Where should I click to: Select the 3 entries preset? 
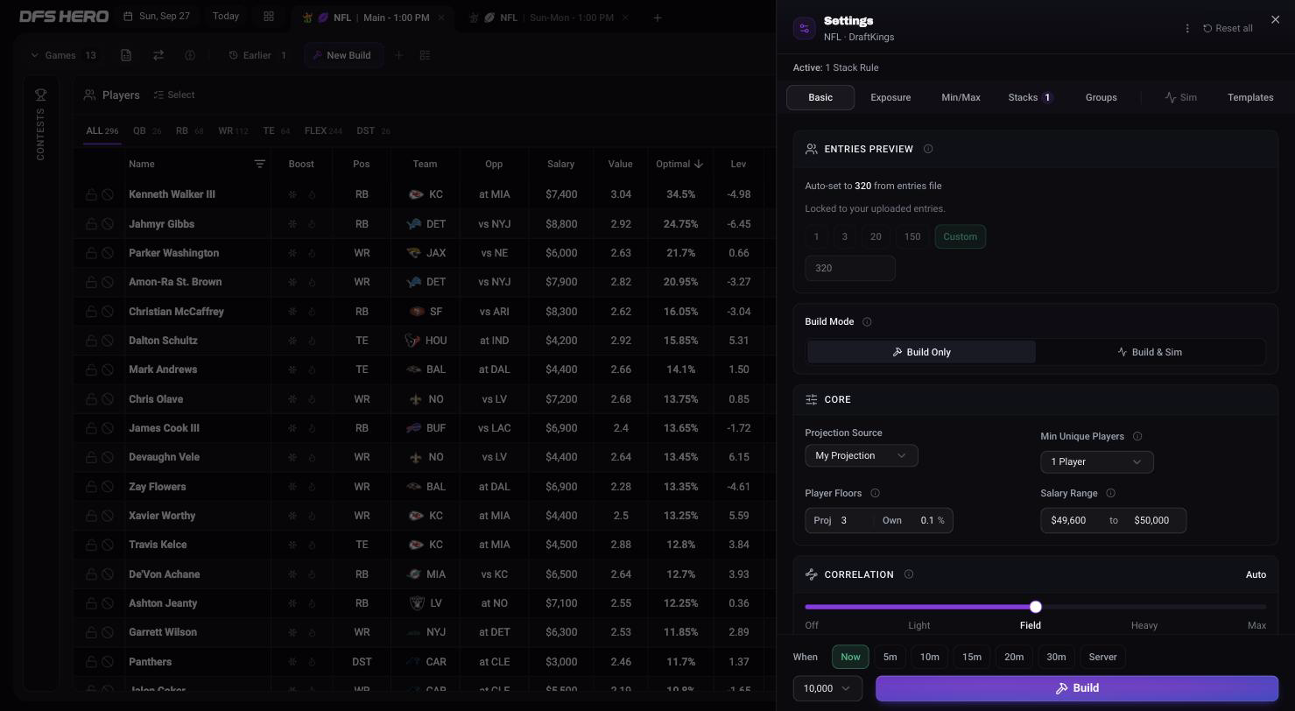[x=844, y=236]
